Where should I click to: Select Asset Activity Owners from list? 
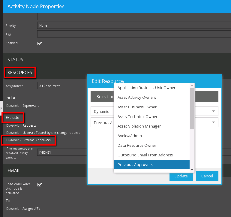point(136,98)
